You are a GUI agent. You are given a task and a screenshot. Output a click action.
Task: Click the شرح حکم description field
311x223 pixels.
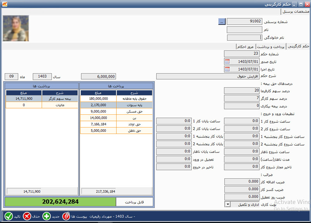click(208, 76)
